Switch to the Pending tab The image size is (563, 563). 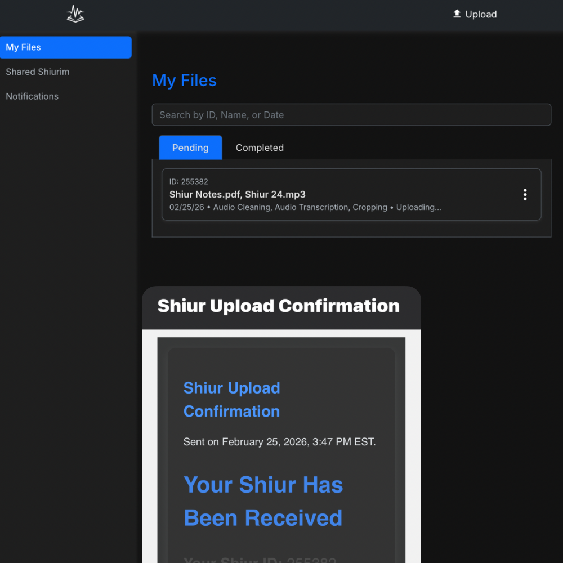click(x=190, y=148)
